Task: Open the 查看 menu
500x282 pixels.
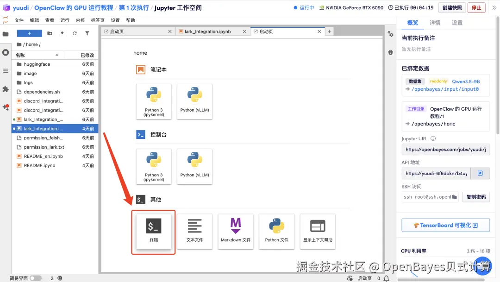Action: tap(50, 20)
